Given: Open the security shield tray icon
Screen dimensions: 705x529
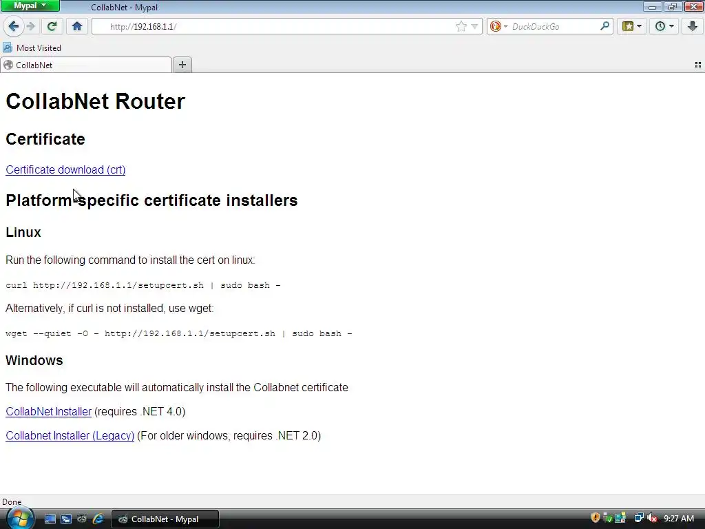Looking at the screenshot, I should tap(596, 518).
